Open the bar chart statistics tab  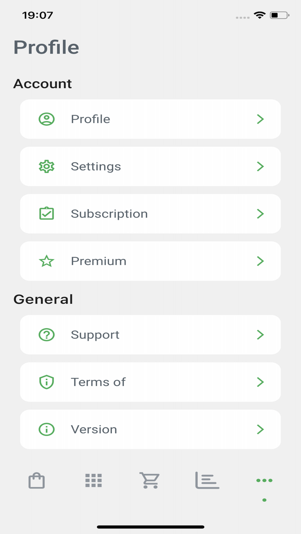pyautogui.click(x=207, y=480)
